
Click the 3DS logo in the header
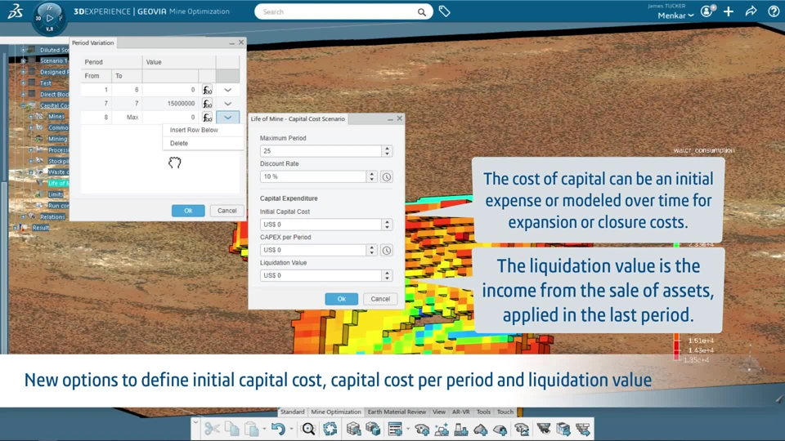coord(15,11)
